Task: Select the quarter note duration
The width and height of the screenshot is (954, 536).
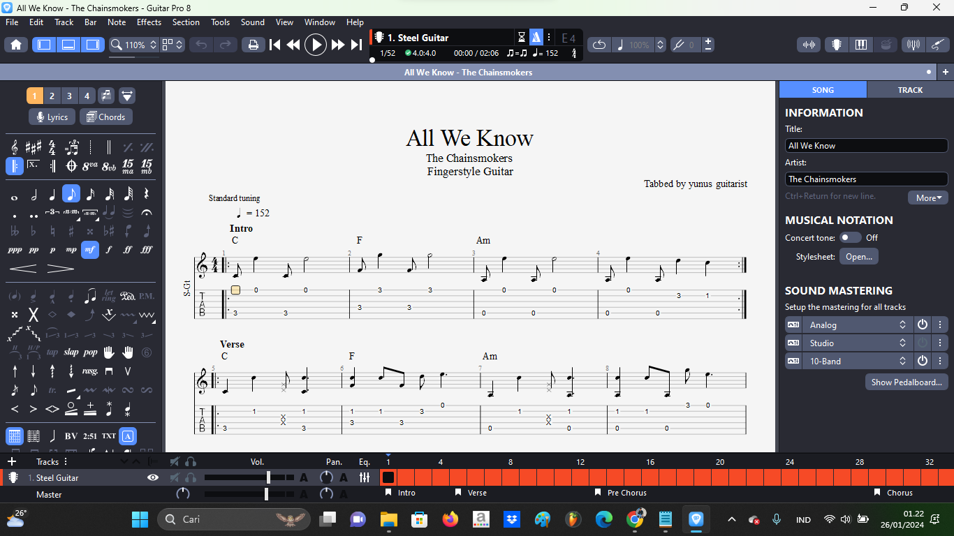Action: click(52, 194)
